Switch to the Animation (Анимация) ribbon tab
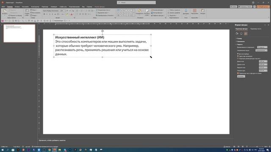Viewport: 271px width, 152px height. 54,7
